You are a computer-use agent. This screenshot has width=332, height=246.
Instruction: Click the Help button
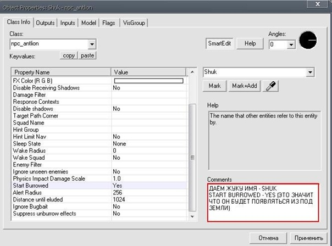click(250, 43)
